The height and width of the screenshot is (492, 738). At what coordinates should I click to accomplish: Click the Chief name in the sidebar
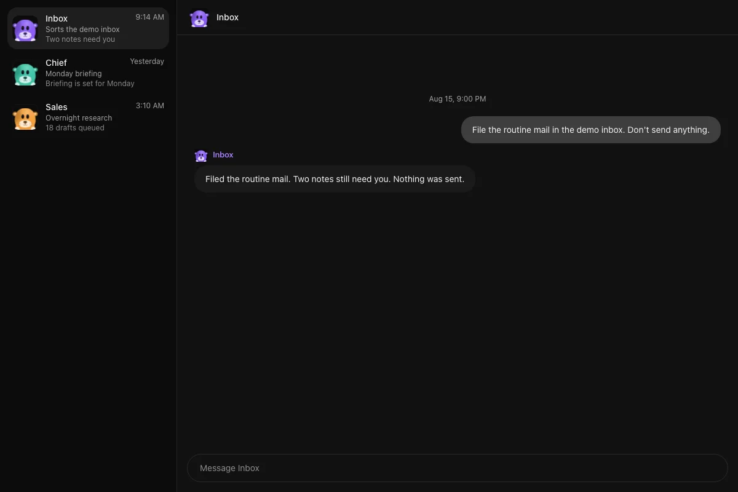coord(56,63)
